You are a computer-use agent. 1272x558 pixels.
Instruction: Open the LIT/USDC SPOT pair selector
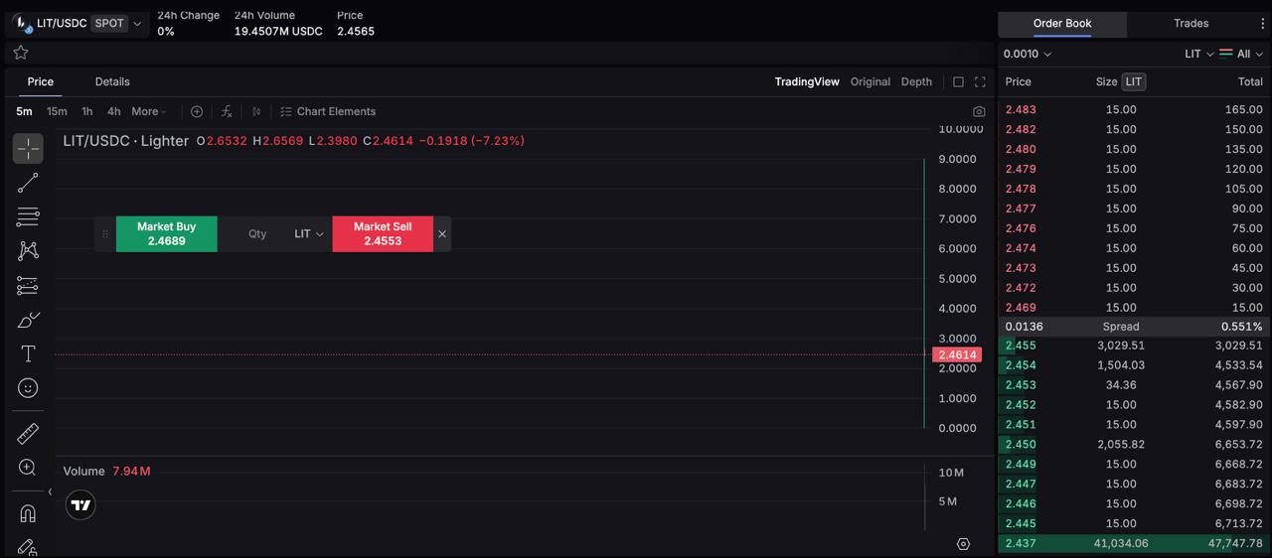78,23
